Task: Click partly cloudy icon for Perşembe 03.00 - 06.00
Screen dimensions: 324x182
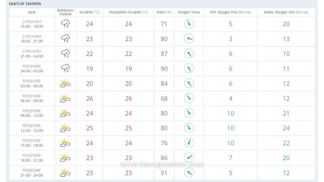Action: [65, 83]
